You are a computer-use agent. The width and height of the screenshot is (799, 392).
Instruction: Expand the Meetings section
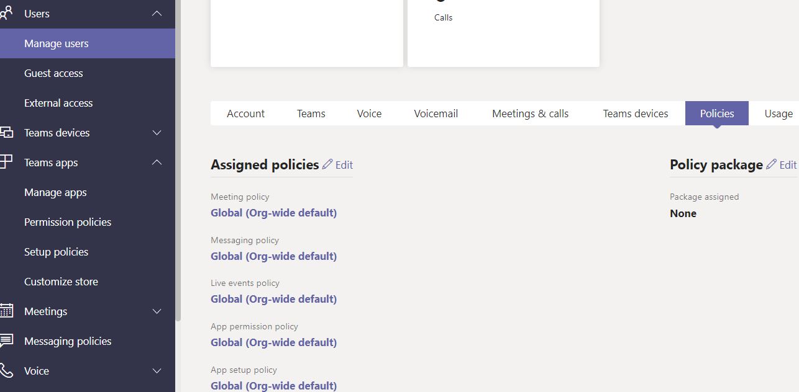tap(157, 311)
